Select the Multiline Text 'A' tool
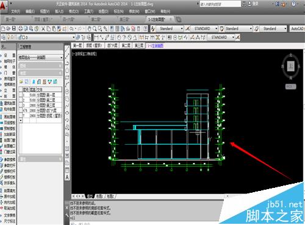The height and width of the screenshot is (225, 305). click(67, 178)
